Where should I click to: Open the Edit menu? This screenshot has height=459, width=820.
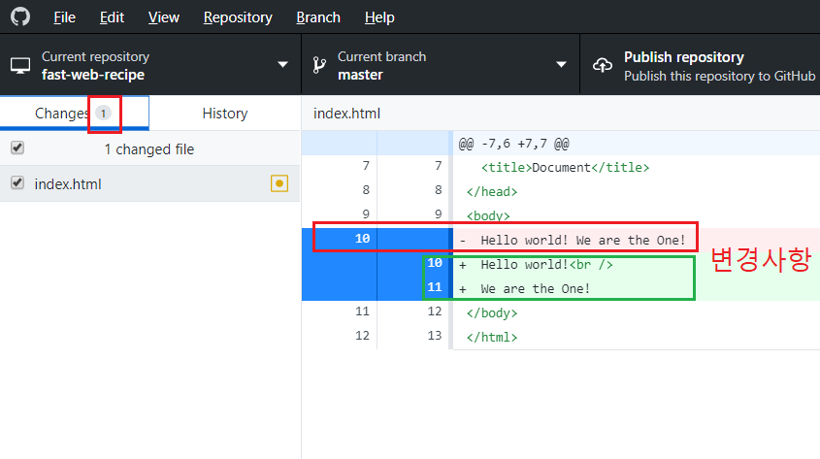[112, 17]
